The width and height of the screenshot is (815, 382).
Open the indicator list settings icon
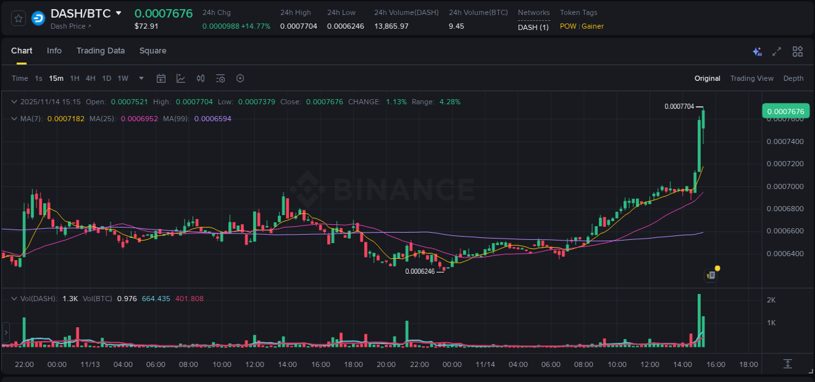pos(220,78)
